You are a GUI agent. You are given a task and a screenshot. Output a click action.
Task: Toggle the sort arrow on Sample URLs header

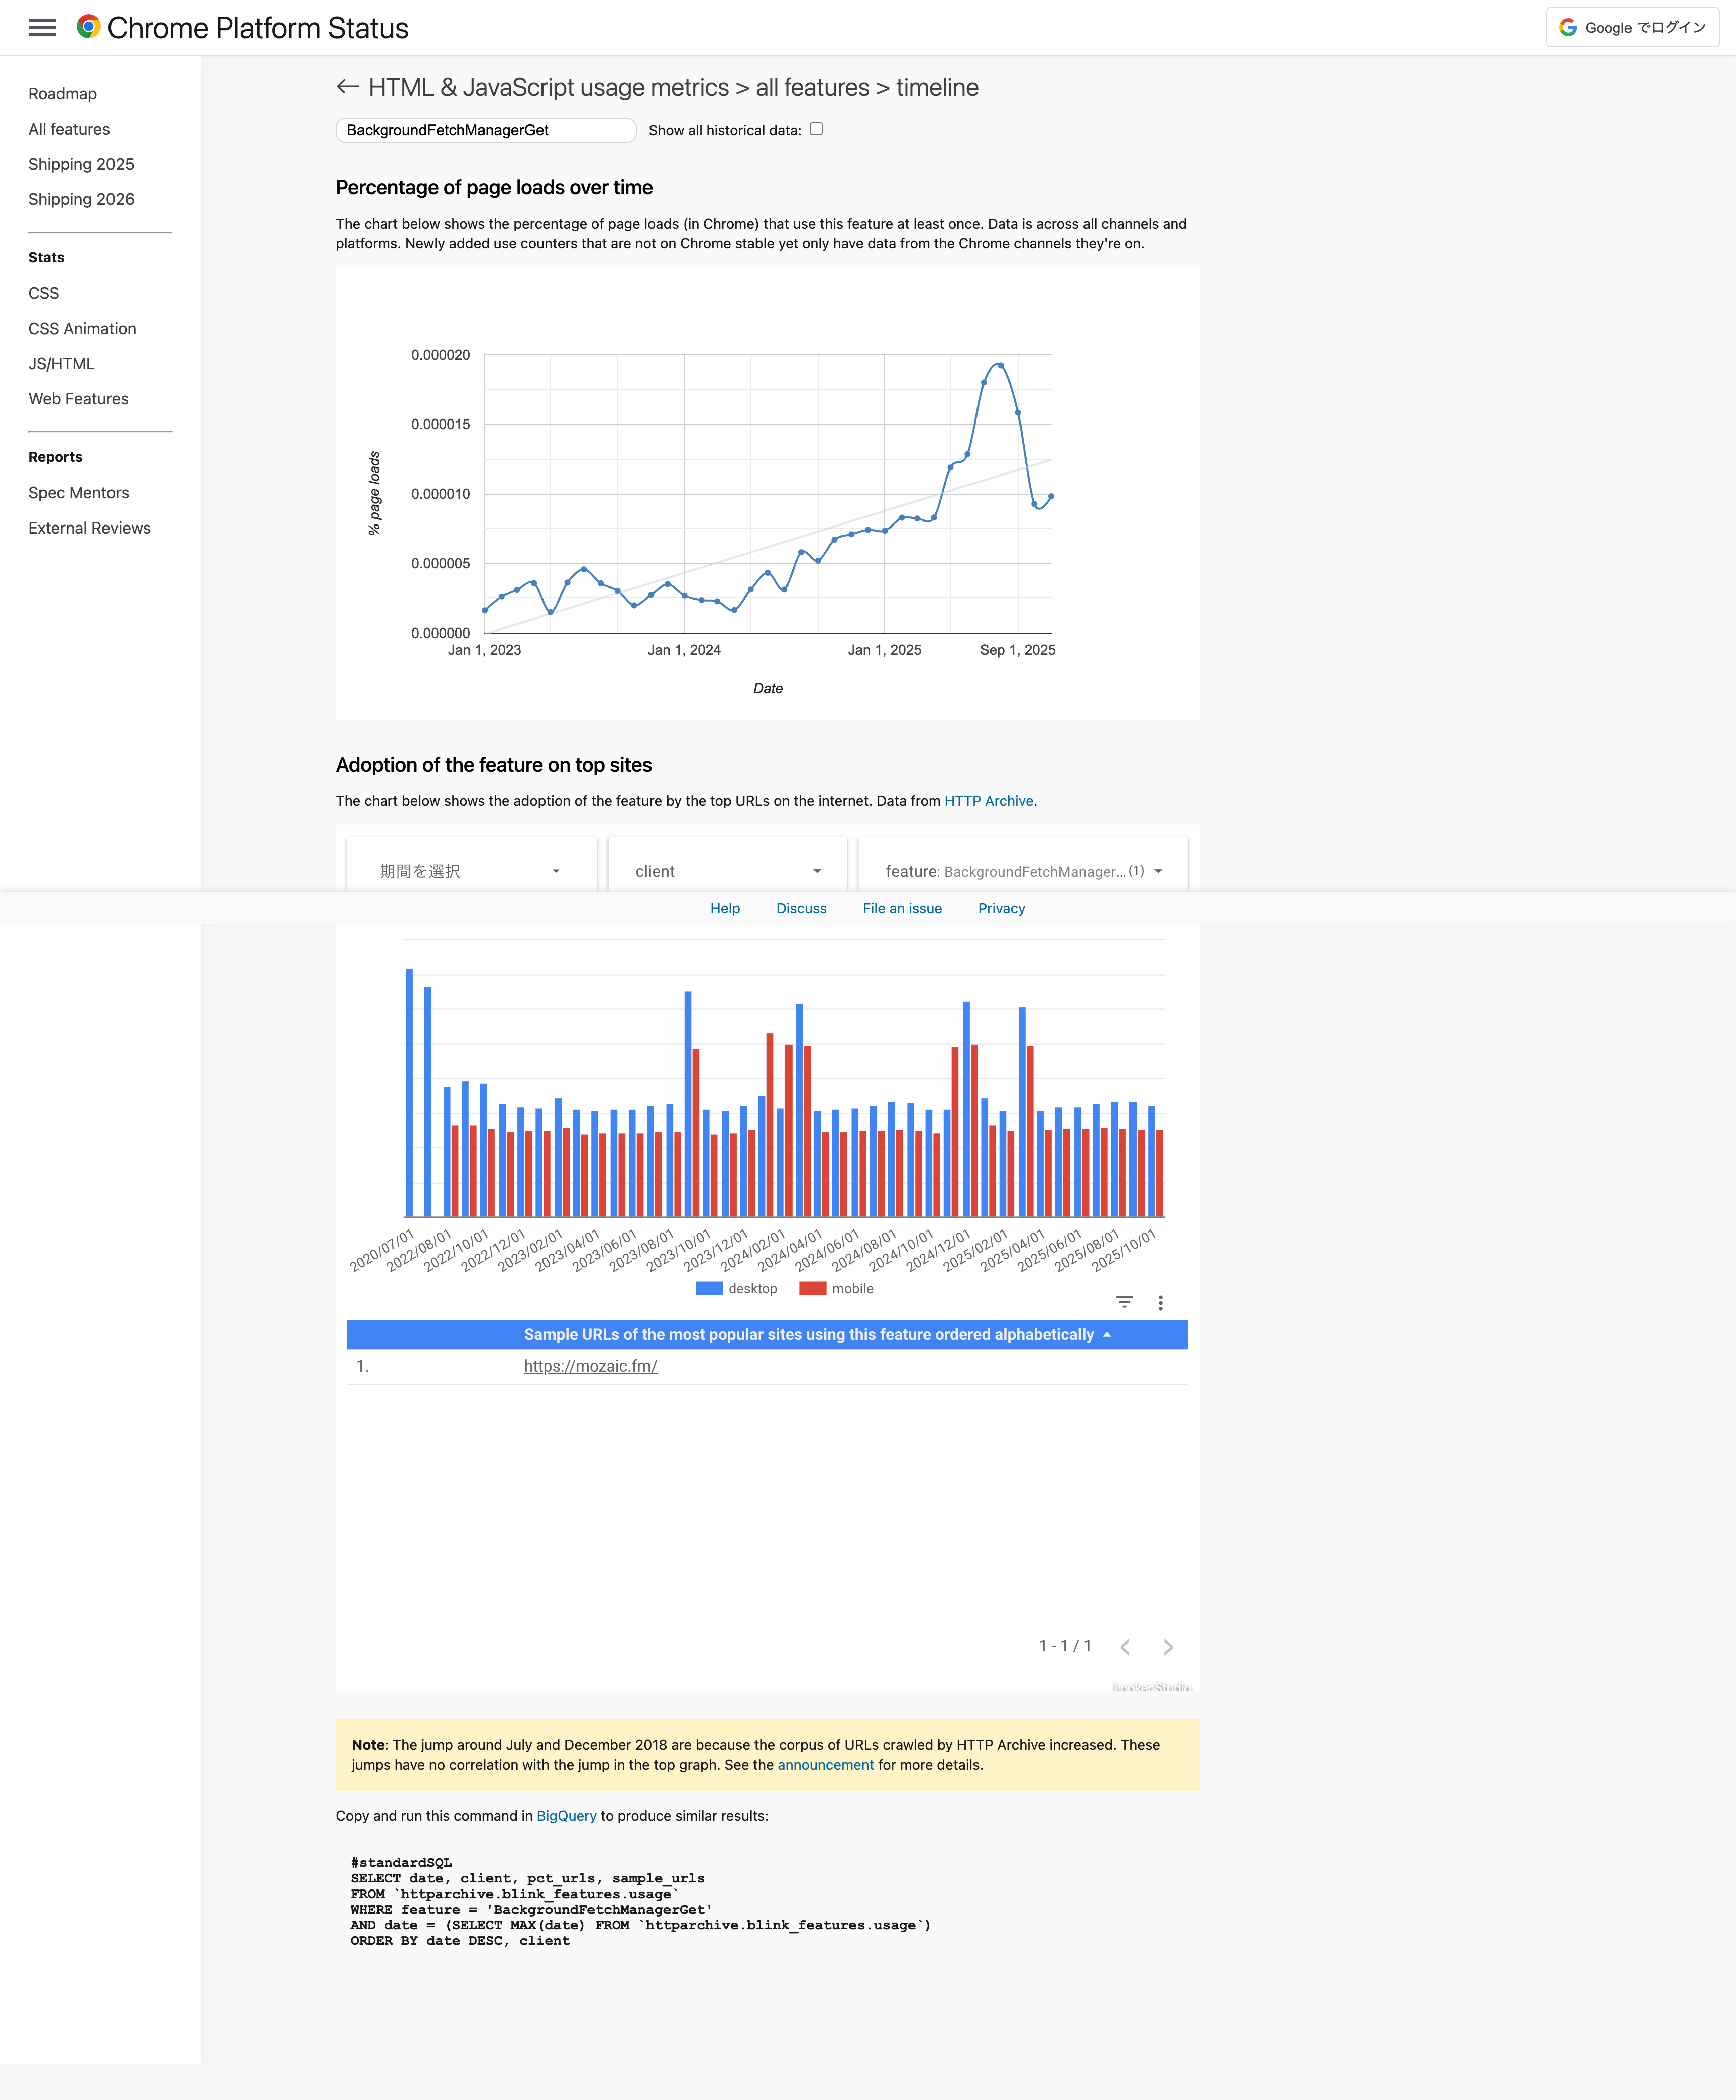1108,1334
